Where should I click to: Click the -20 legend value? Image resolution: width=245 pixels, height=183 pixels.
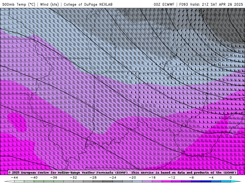132,178
